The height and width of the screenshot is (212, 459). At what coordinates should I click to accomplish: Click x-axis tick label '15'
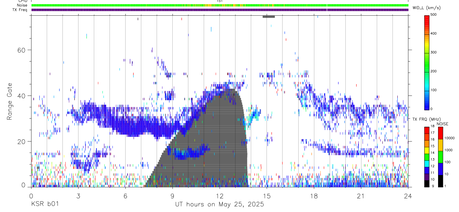coord(267,196)
